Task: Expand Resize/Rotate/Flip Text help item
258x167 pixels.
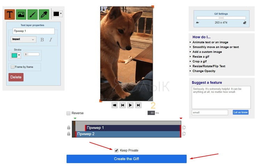Action: click(208, 66)
